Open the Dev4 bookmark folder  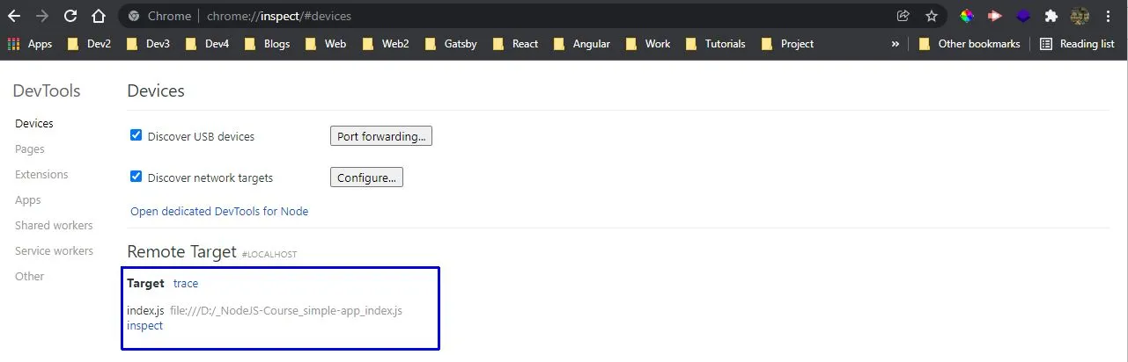point(207,44)
